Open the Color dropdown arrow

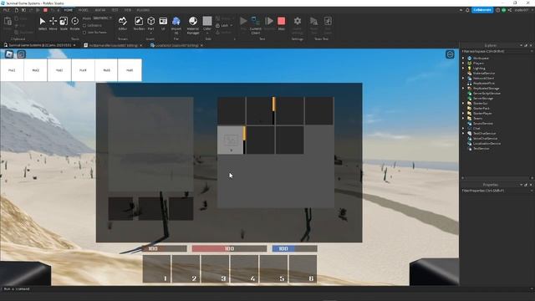click(x=207, y=33)
